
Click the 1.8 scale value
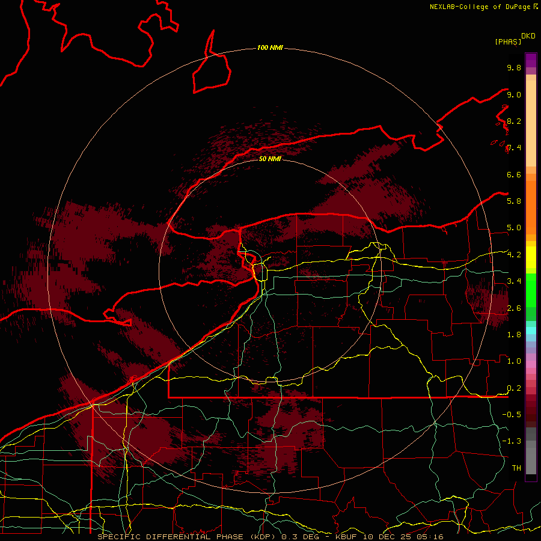click(514, 335)
